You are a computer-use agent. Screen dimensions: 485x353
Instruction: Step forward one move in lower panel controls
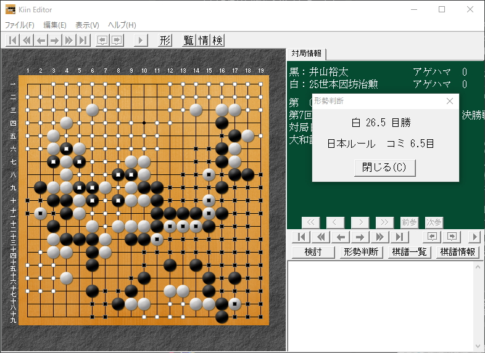point(360,237)
